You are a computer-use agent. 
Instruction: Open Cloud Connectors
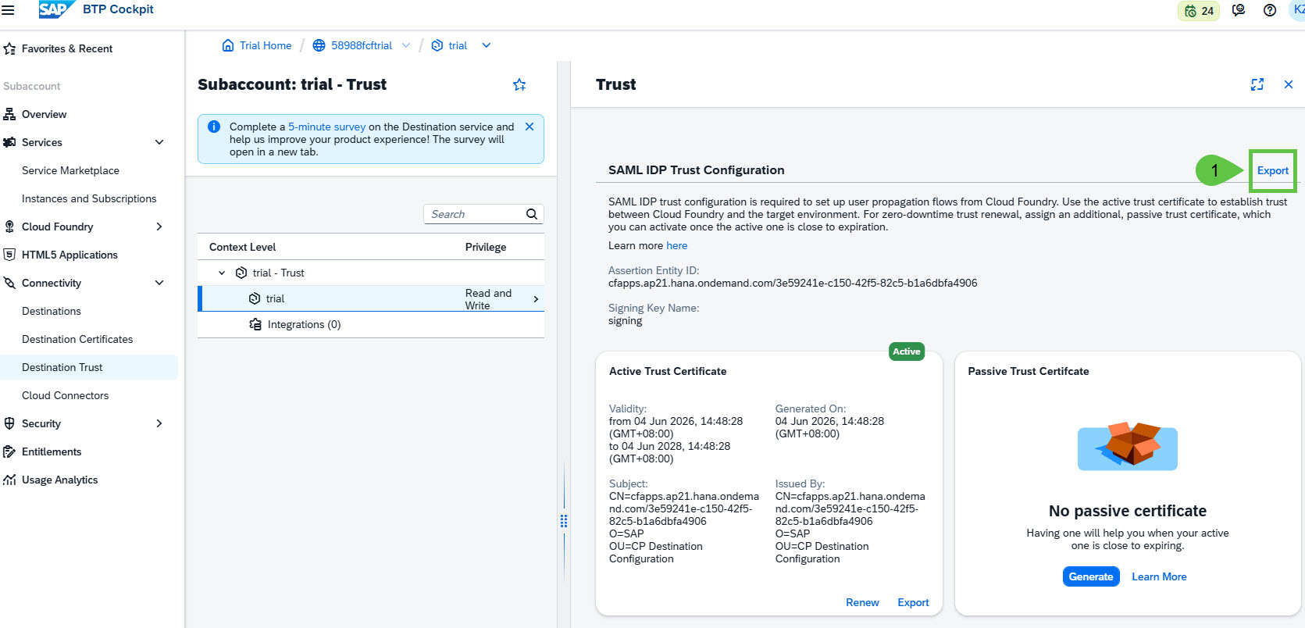click(65, 395)
